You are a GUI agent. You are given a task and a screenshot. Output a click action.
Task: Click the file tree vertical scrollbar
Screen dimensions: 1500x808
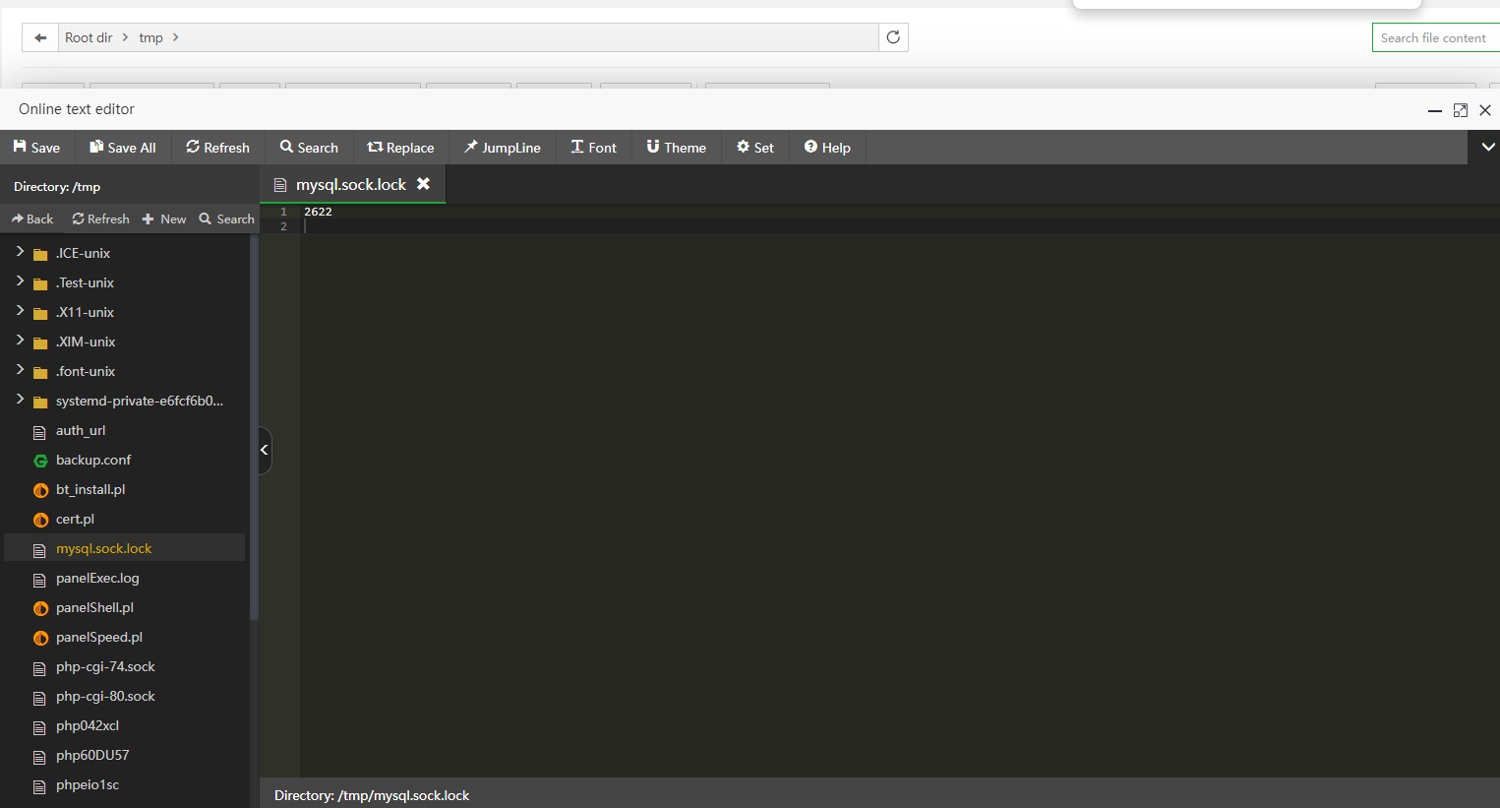254,428
